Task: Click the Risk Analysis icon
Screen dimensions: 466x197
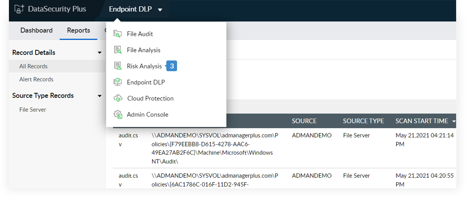Action: click(x=118, y=66)
